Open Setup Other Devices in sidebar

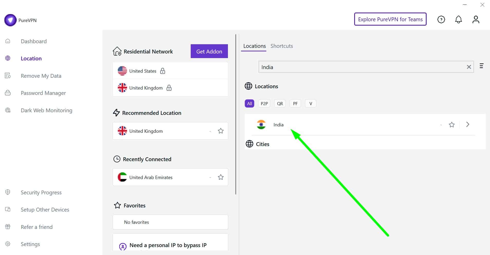click(x=45, y=209)
